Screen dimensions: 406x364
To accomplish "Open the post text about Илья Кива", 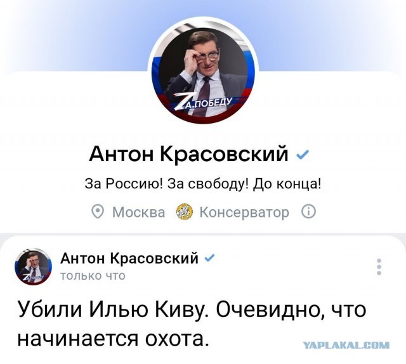I will (x=192, y=323).
